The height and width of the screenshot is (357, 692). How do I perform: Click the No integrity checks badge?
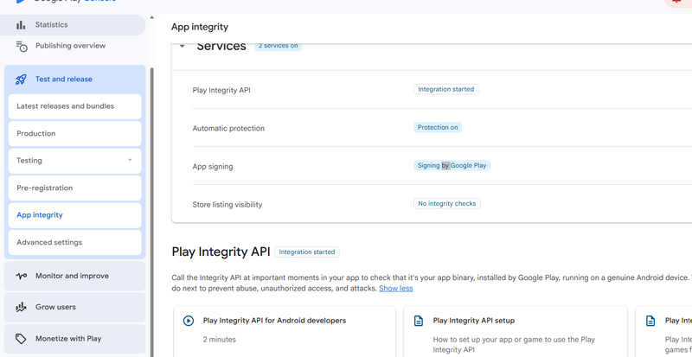[x=447, y=204]
